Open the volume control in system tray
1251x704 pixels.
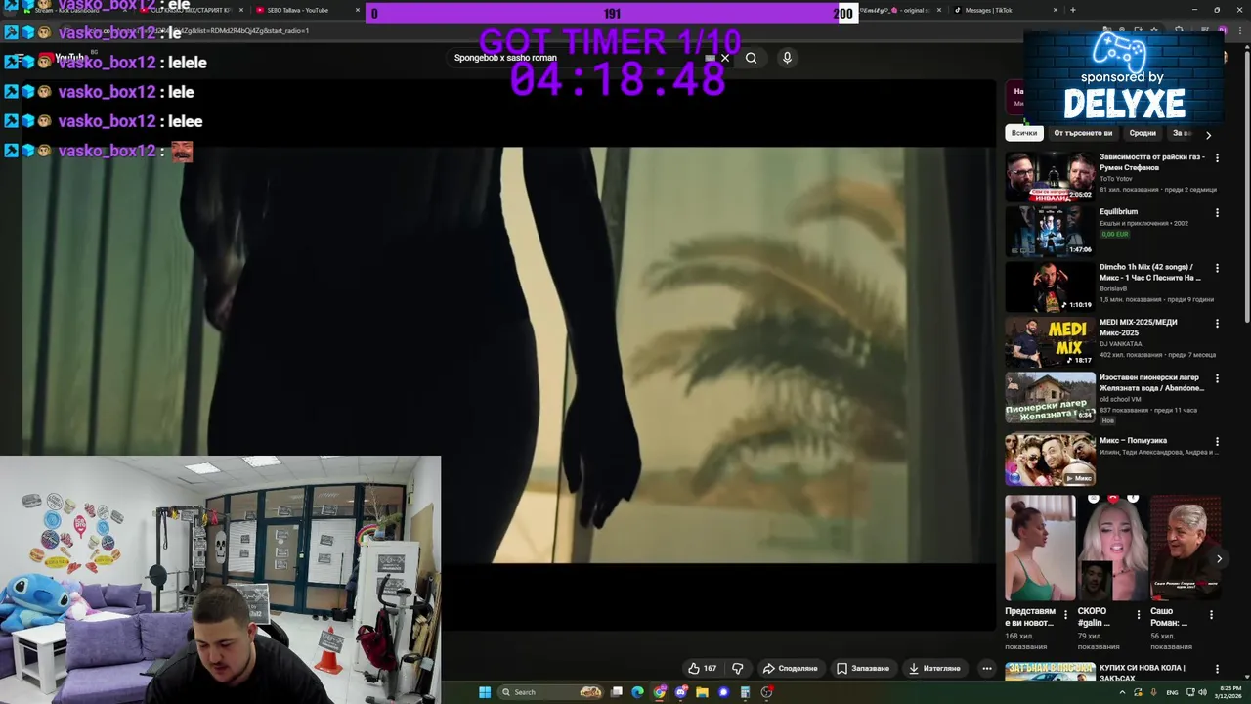coord(1201,692)
